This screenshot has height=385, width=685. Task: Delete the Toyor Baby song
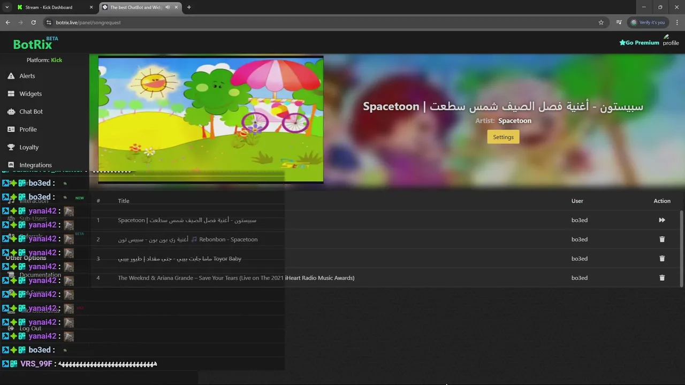coord(662,259)
